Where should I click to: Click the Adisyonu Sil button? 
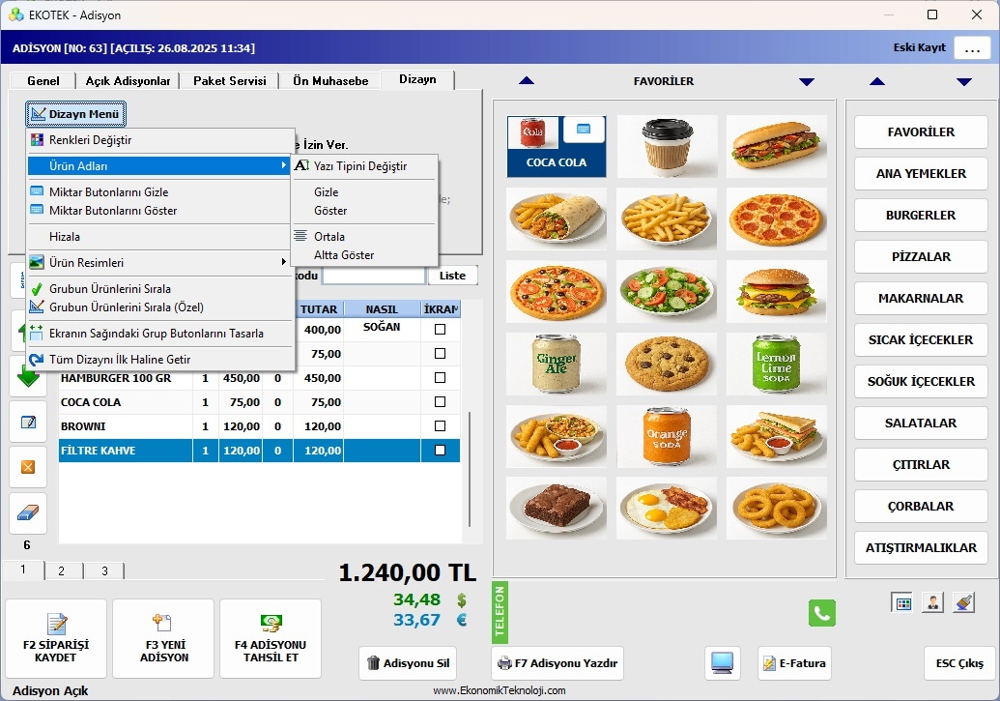(x=409, y=663)
